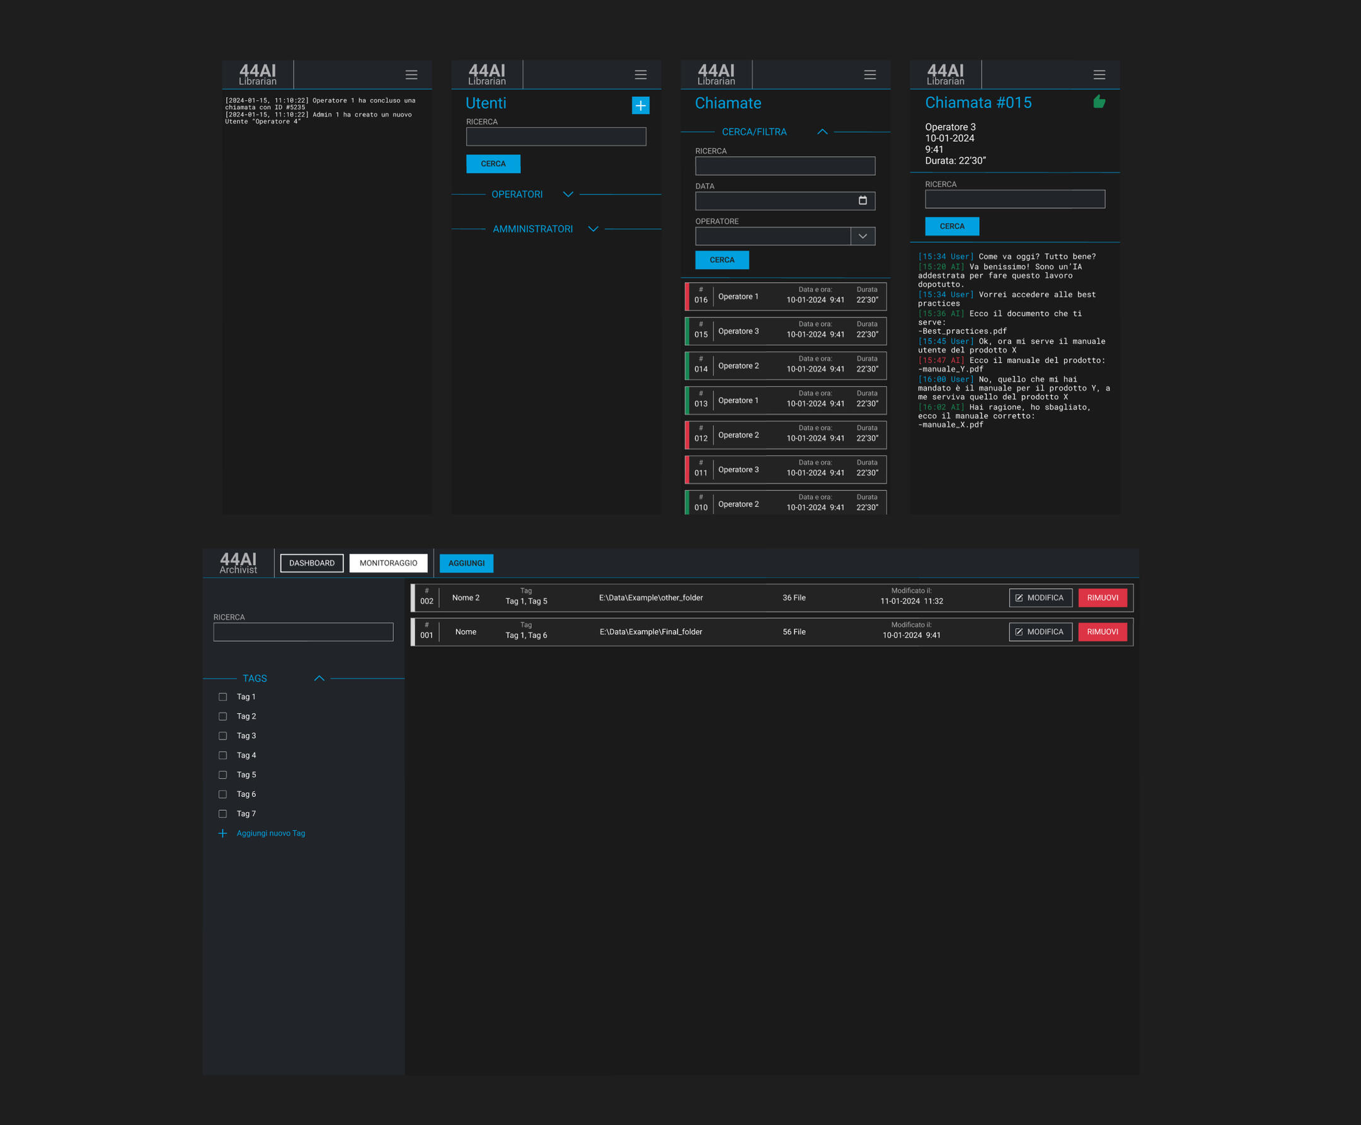
Task: Open hamburger menu in the Utenti panel
Action: (640, 75)
